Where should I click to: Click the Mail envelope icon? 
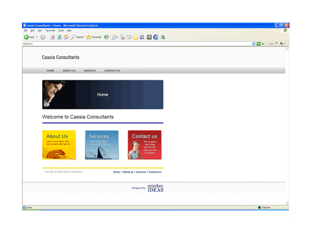coord(114,37)
